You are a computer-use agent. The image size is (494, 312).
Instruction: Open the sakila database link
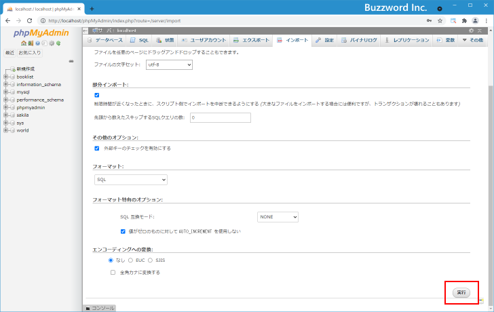coord(22,115)
